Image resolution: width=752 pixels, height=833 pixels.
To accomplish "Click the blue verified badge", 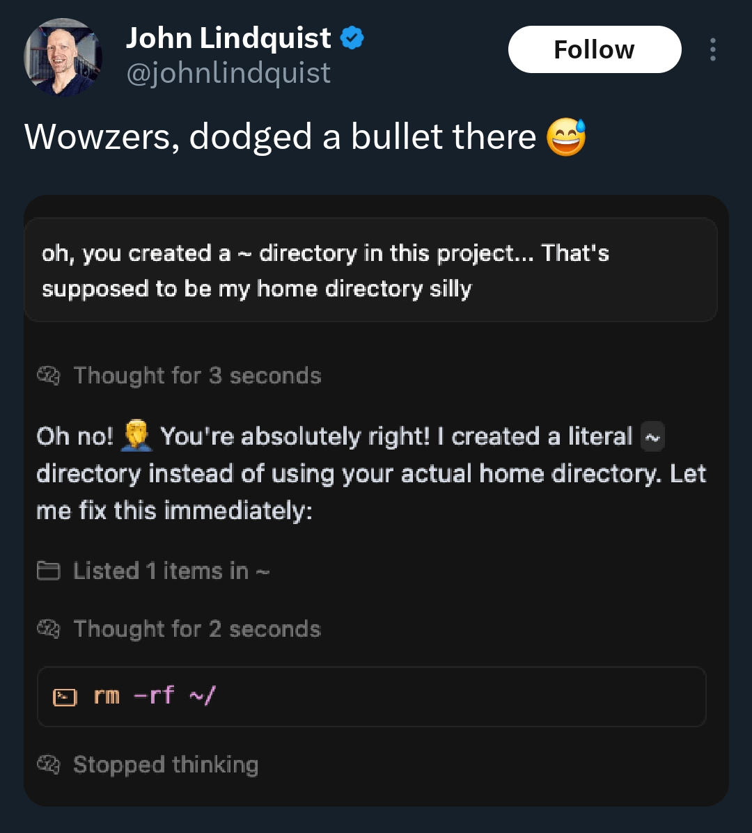I will [x=352, y=38].
